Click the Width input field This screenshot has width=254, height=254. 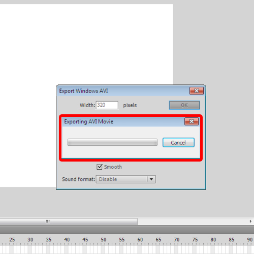click(x=107, y=105)
